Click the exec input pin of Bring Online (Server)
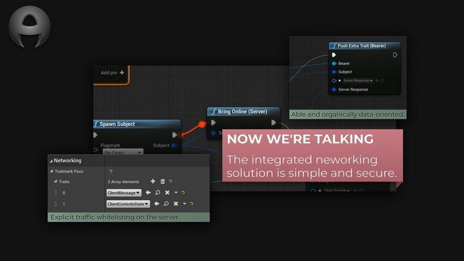464x261 pixels. click(213, 122)
